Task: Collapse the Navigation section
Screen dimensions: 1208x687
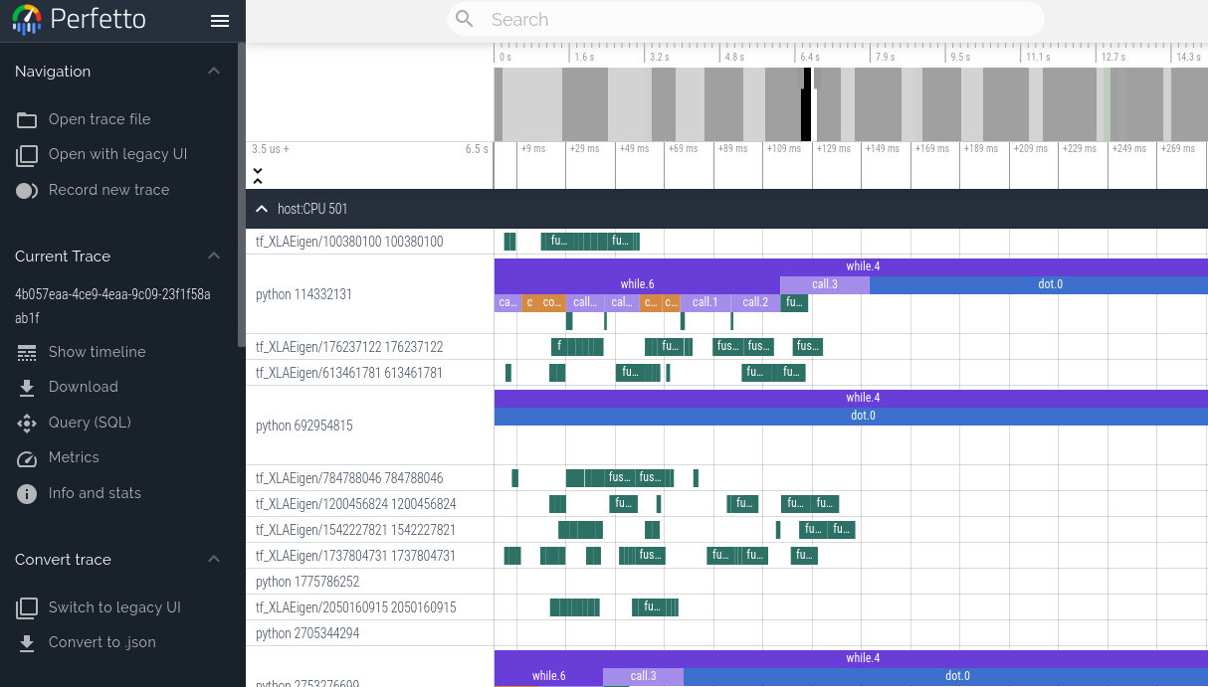Action: pyautogui.click(x=213, y=71)
